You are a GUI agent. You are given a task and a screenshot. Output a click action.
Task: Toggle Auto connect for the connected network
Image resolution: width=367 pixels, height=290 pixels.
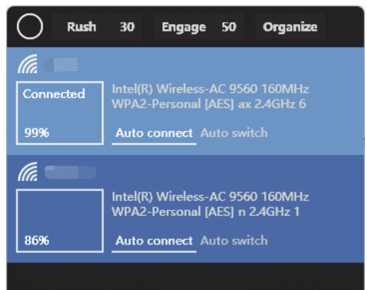tap(154, 134)
